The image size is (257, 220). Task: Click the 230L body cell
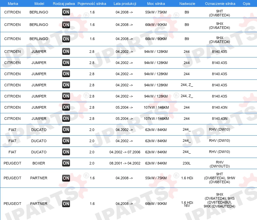click(x=187, y=163)
